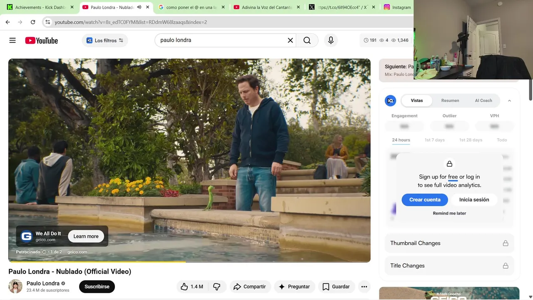Select the 1st 28 days range
The height and width of the screenshot is (300, 533).
[471, 140]
